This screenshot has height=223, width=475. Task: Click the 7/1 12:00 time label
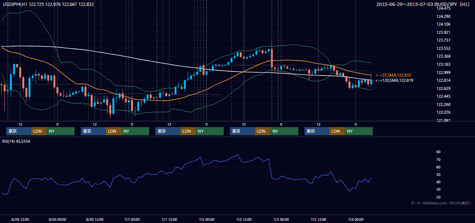169,219
